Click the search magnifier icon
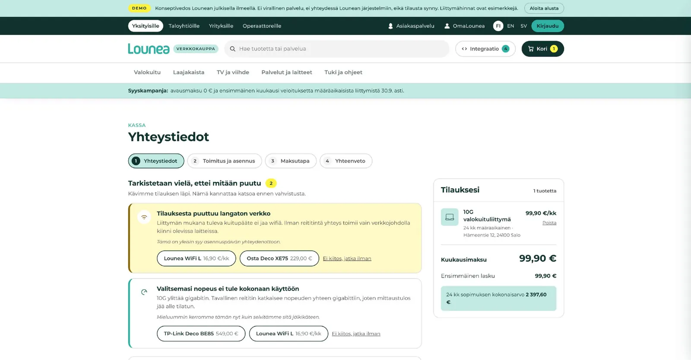Screen dimensions: 691x360 [233, 49]
